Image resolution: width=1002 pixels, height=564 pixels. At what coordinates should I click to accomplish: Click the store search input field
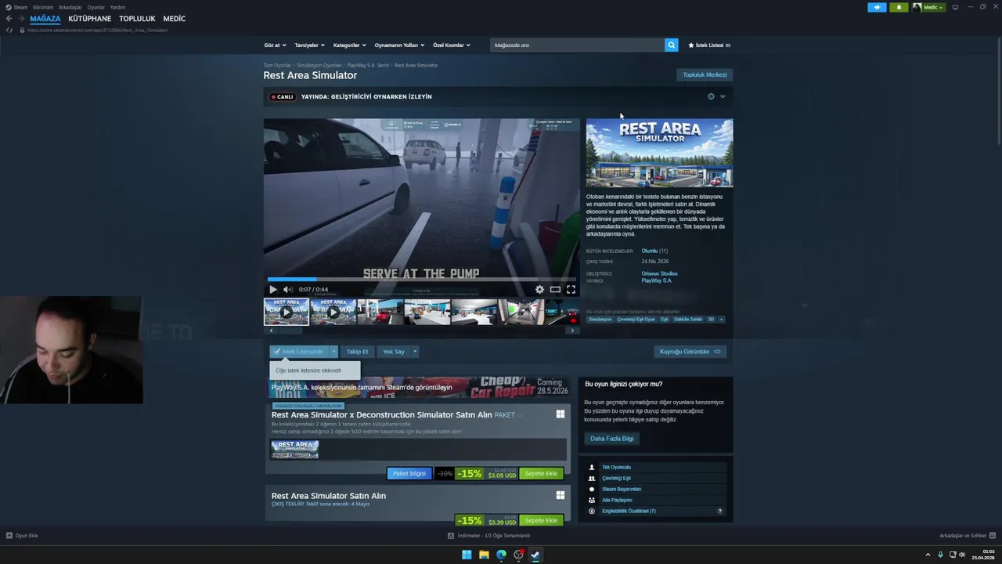pos(578,45)
